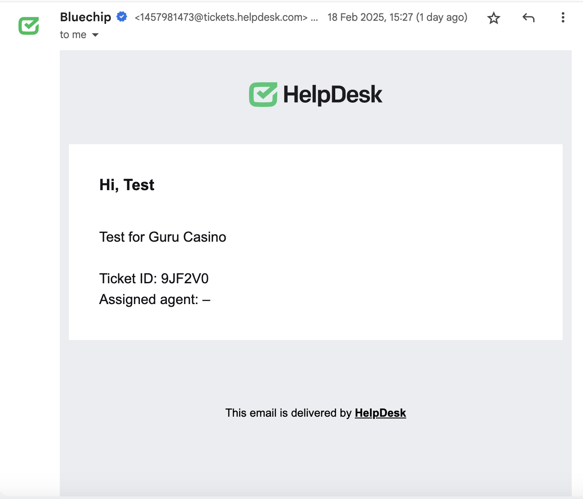The width and height of the screenshot is (583, 499).
Task: Click the dash after 'Assigned agent:'
Action: (x=206, y=300)
